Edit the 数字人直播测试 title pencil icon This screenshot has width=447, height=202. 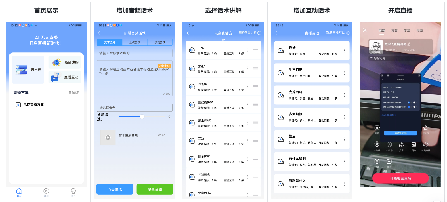pos(409,44)
